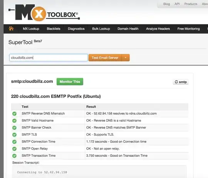Click the MxToolbox logo

click(44, 13)
